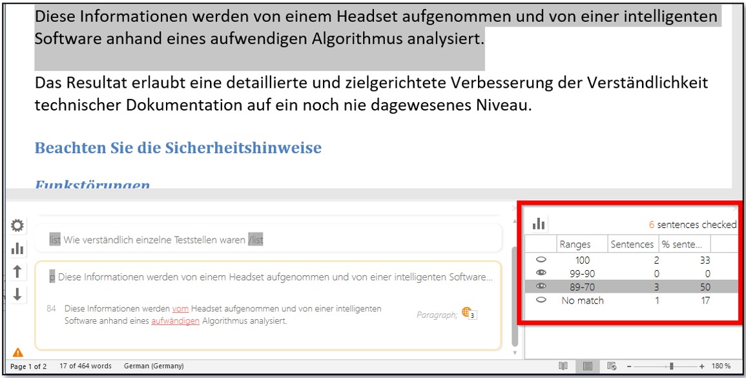Go to previous sentence with up arrow
This screenshot has width=746, height=378.
[17, 271]
